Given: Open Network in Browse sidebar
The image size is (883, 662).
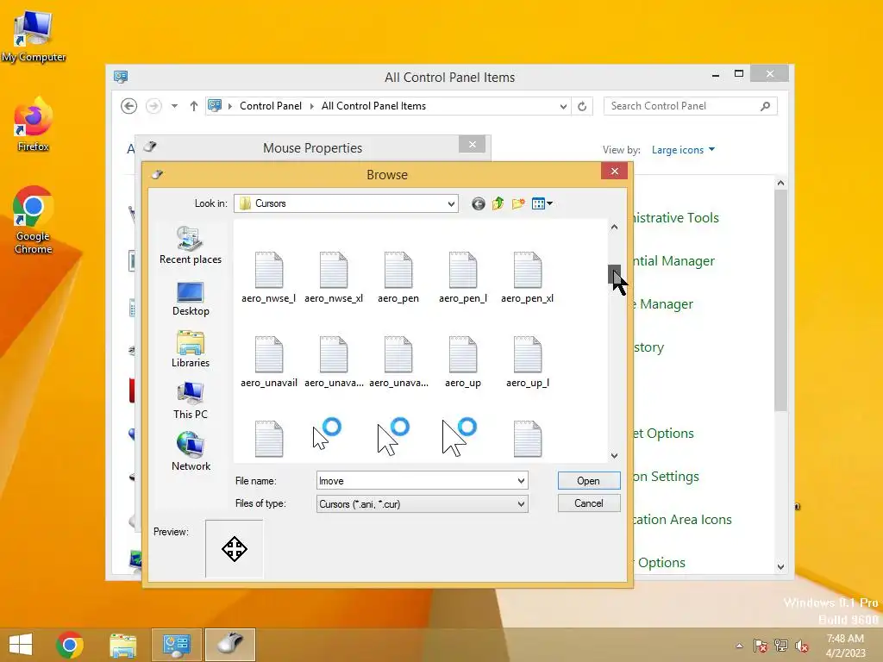Looking at the screenshot, I should coord(191,452).
